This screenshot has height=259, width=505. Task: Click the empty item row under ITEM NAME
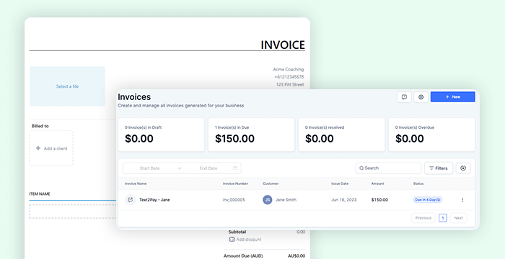tap(73, 212)
